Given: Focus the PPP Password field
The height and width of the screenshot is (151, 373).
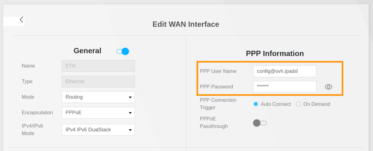Looking at the screenshot, I should 284,87.
